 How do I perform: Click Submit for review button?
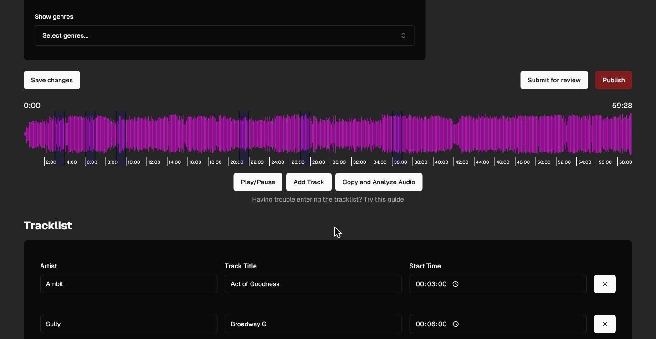(x=554, y=80)
